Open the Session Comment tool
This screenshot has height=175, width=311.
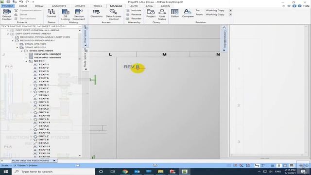point(79,15)
